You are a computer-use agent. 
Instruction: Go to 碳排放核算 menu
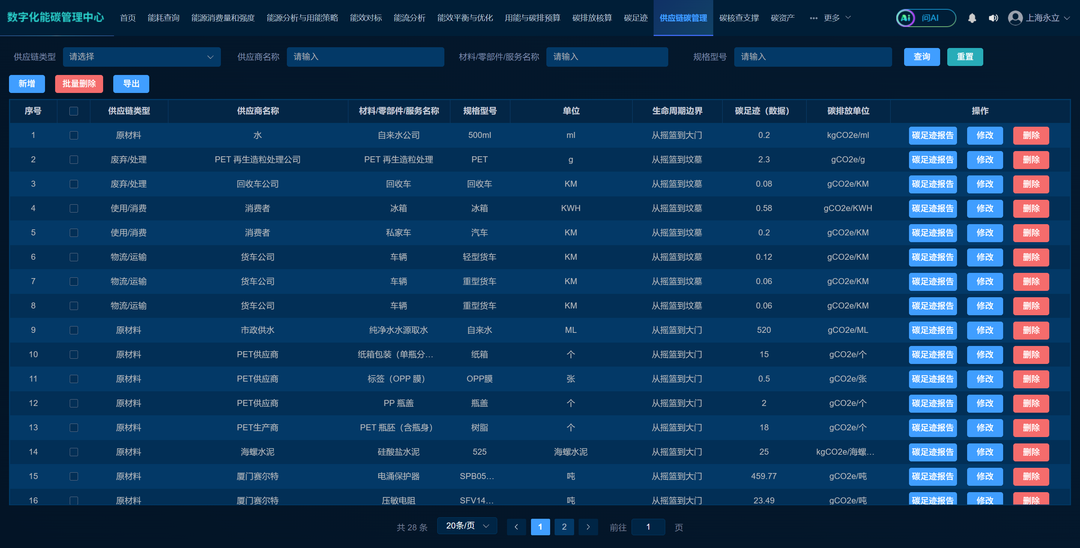592,18
